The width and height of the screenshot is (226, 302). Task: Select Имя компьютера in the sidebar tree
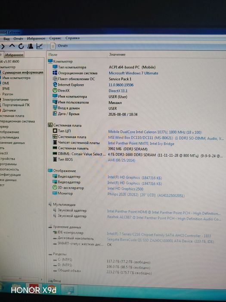16,78
